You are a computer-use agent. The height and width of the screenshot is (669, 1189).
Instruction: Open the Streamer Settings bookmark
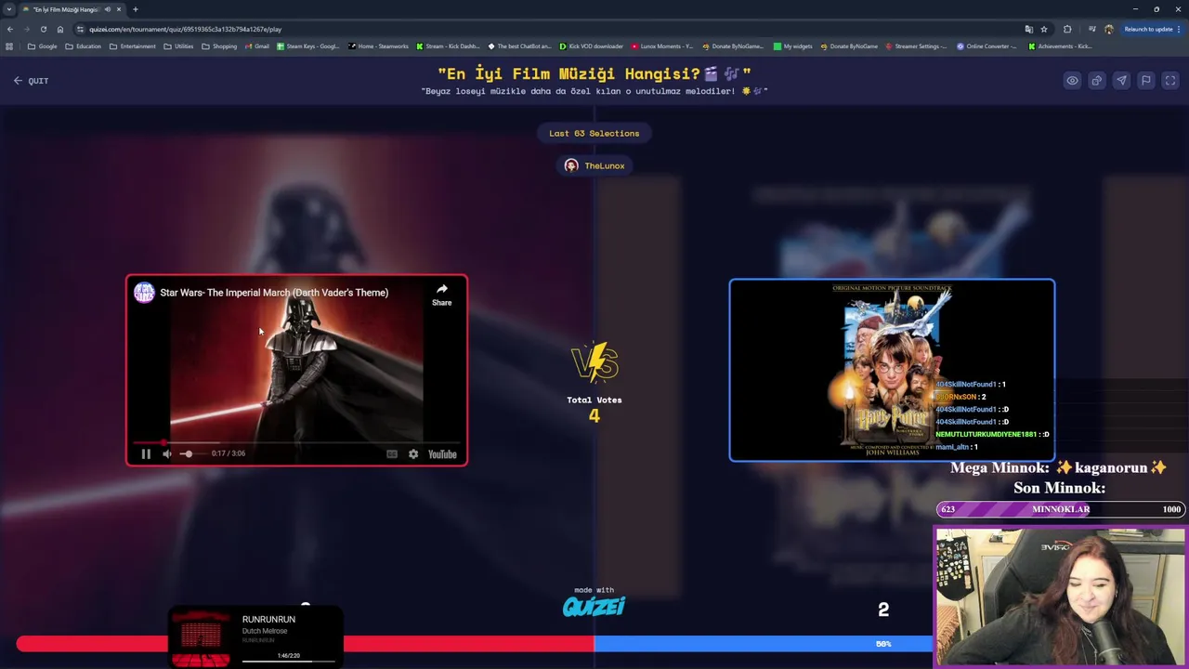pos(917,46)
